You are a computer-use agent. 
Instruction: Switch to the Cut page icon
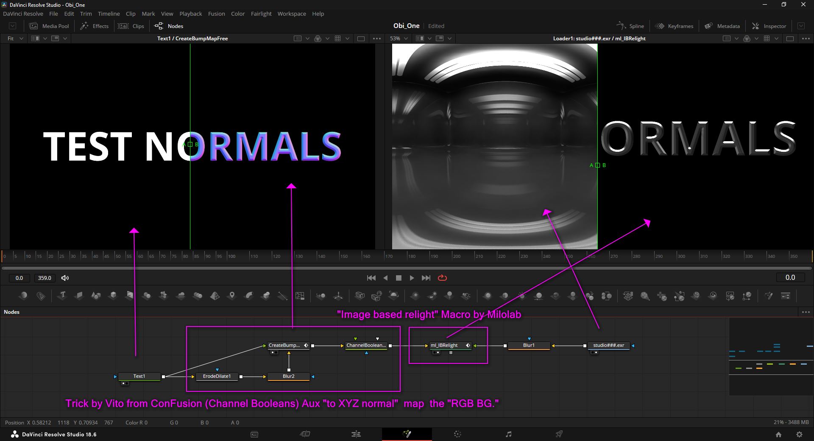(x=305, y=434)
